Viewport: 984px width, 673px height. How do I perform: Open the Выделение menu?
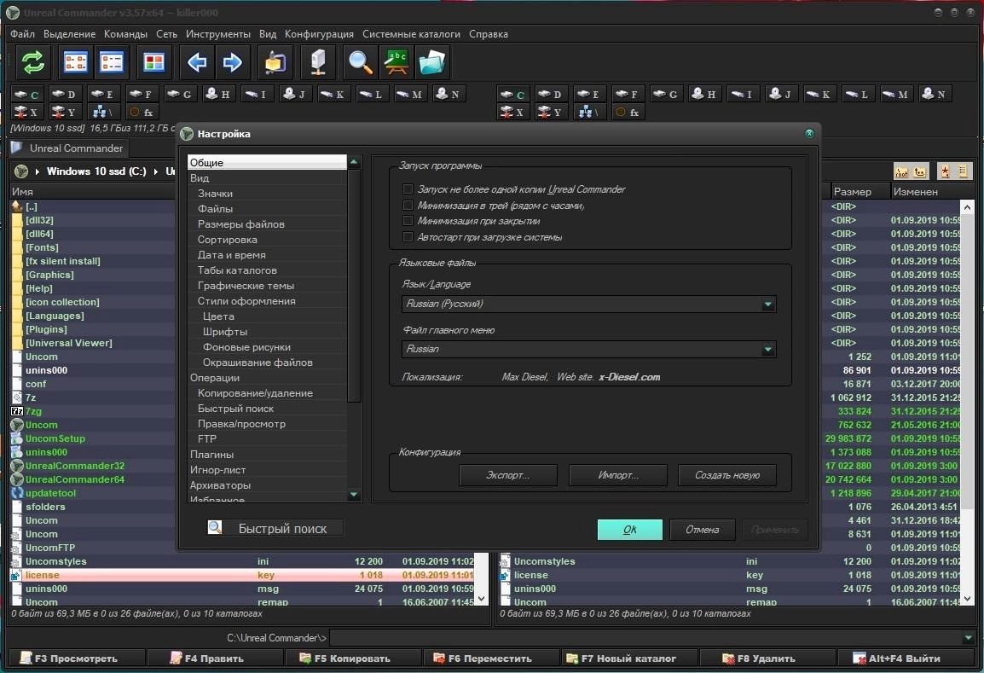tap(70, 34)
